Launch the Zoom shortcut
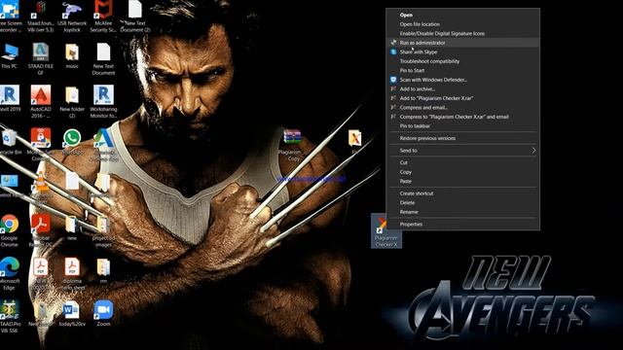The image size is (623, 350). coord(103,313)
